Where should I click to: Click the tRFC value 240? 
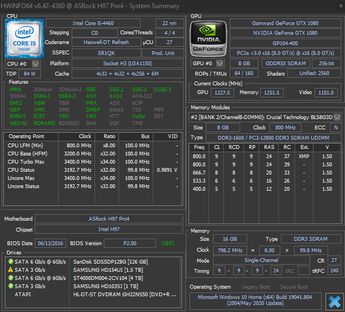coord(334,271)
